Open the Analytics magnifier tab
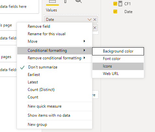 (x=78, y=1)
